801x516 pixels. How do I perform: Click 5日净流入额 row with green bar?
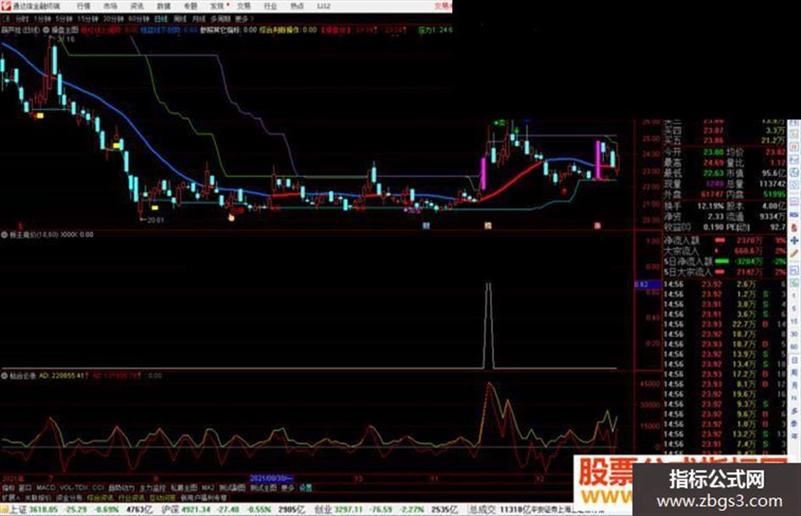tap(725, 261)
